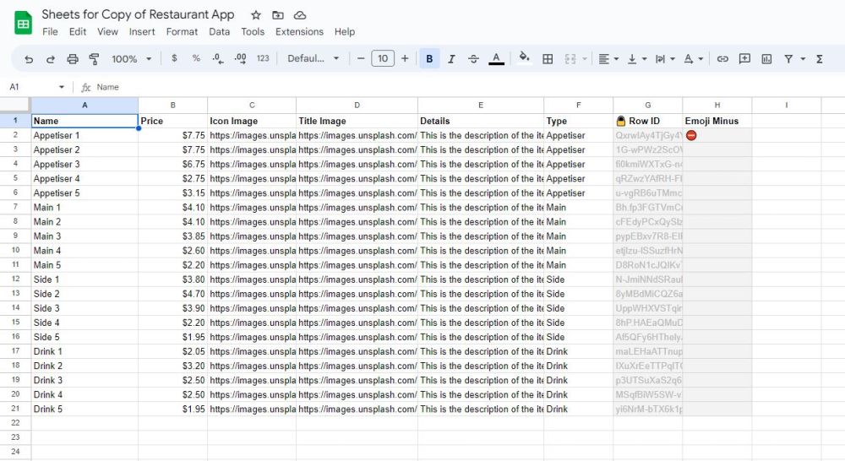Increase font size plus button
The height and width of the screenshot is (461, 845).
[405, 58]
